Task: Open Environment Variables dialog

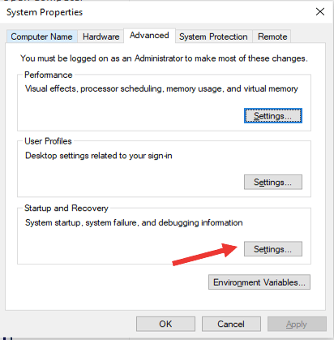Action: [x=259, y=282]
